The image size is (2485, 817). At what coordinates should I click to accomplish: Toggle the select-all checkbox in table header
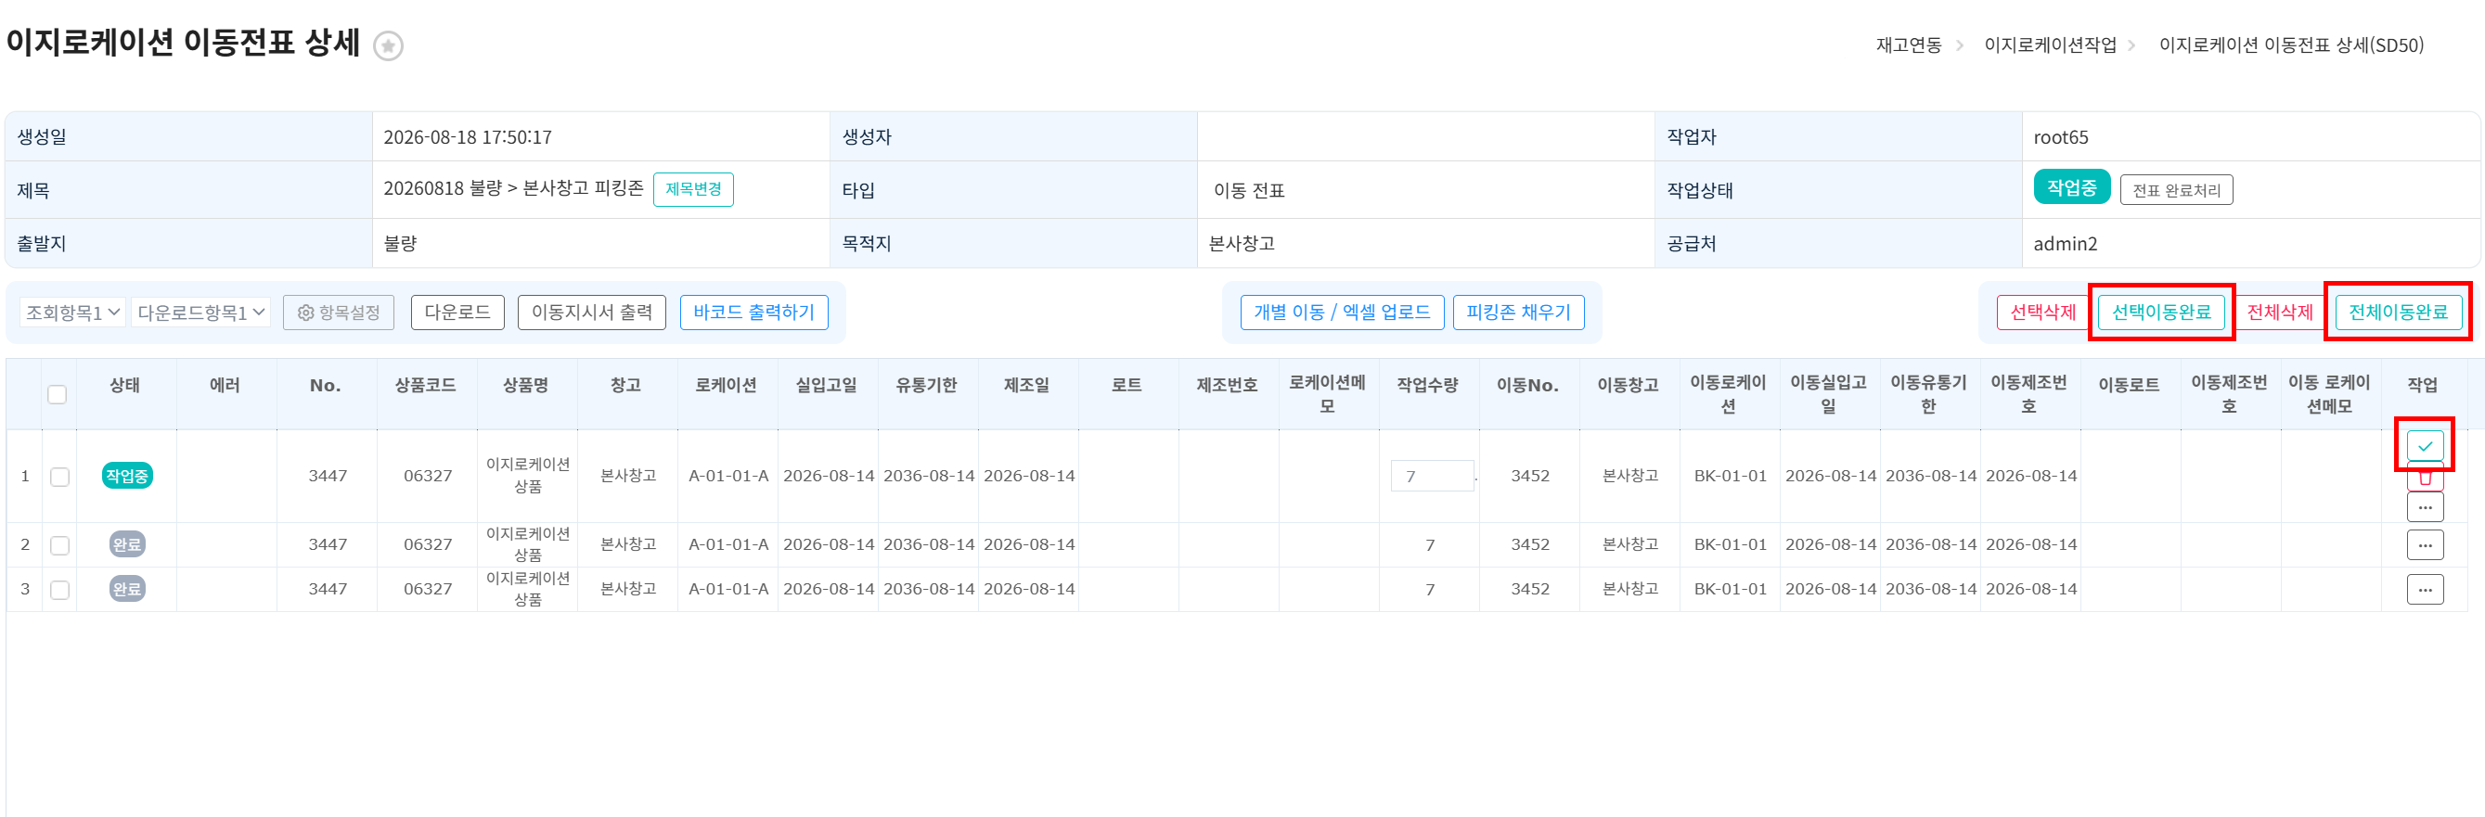point(57,393)
